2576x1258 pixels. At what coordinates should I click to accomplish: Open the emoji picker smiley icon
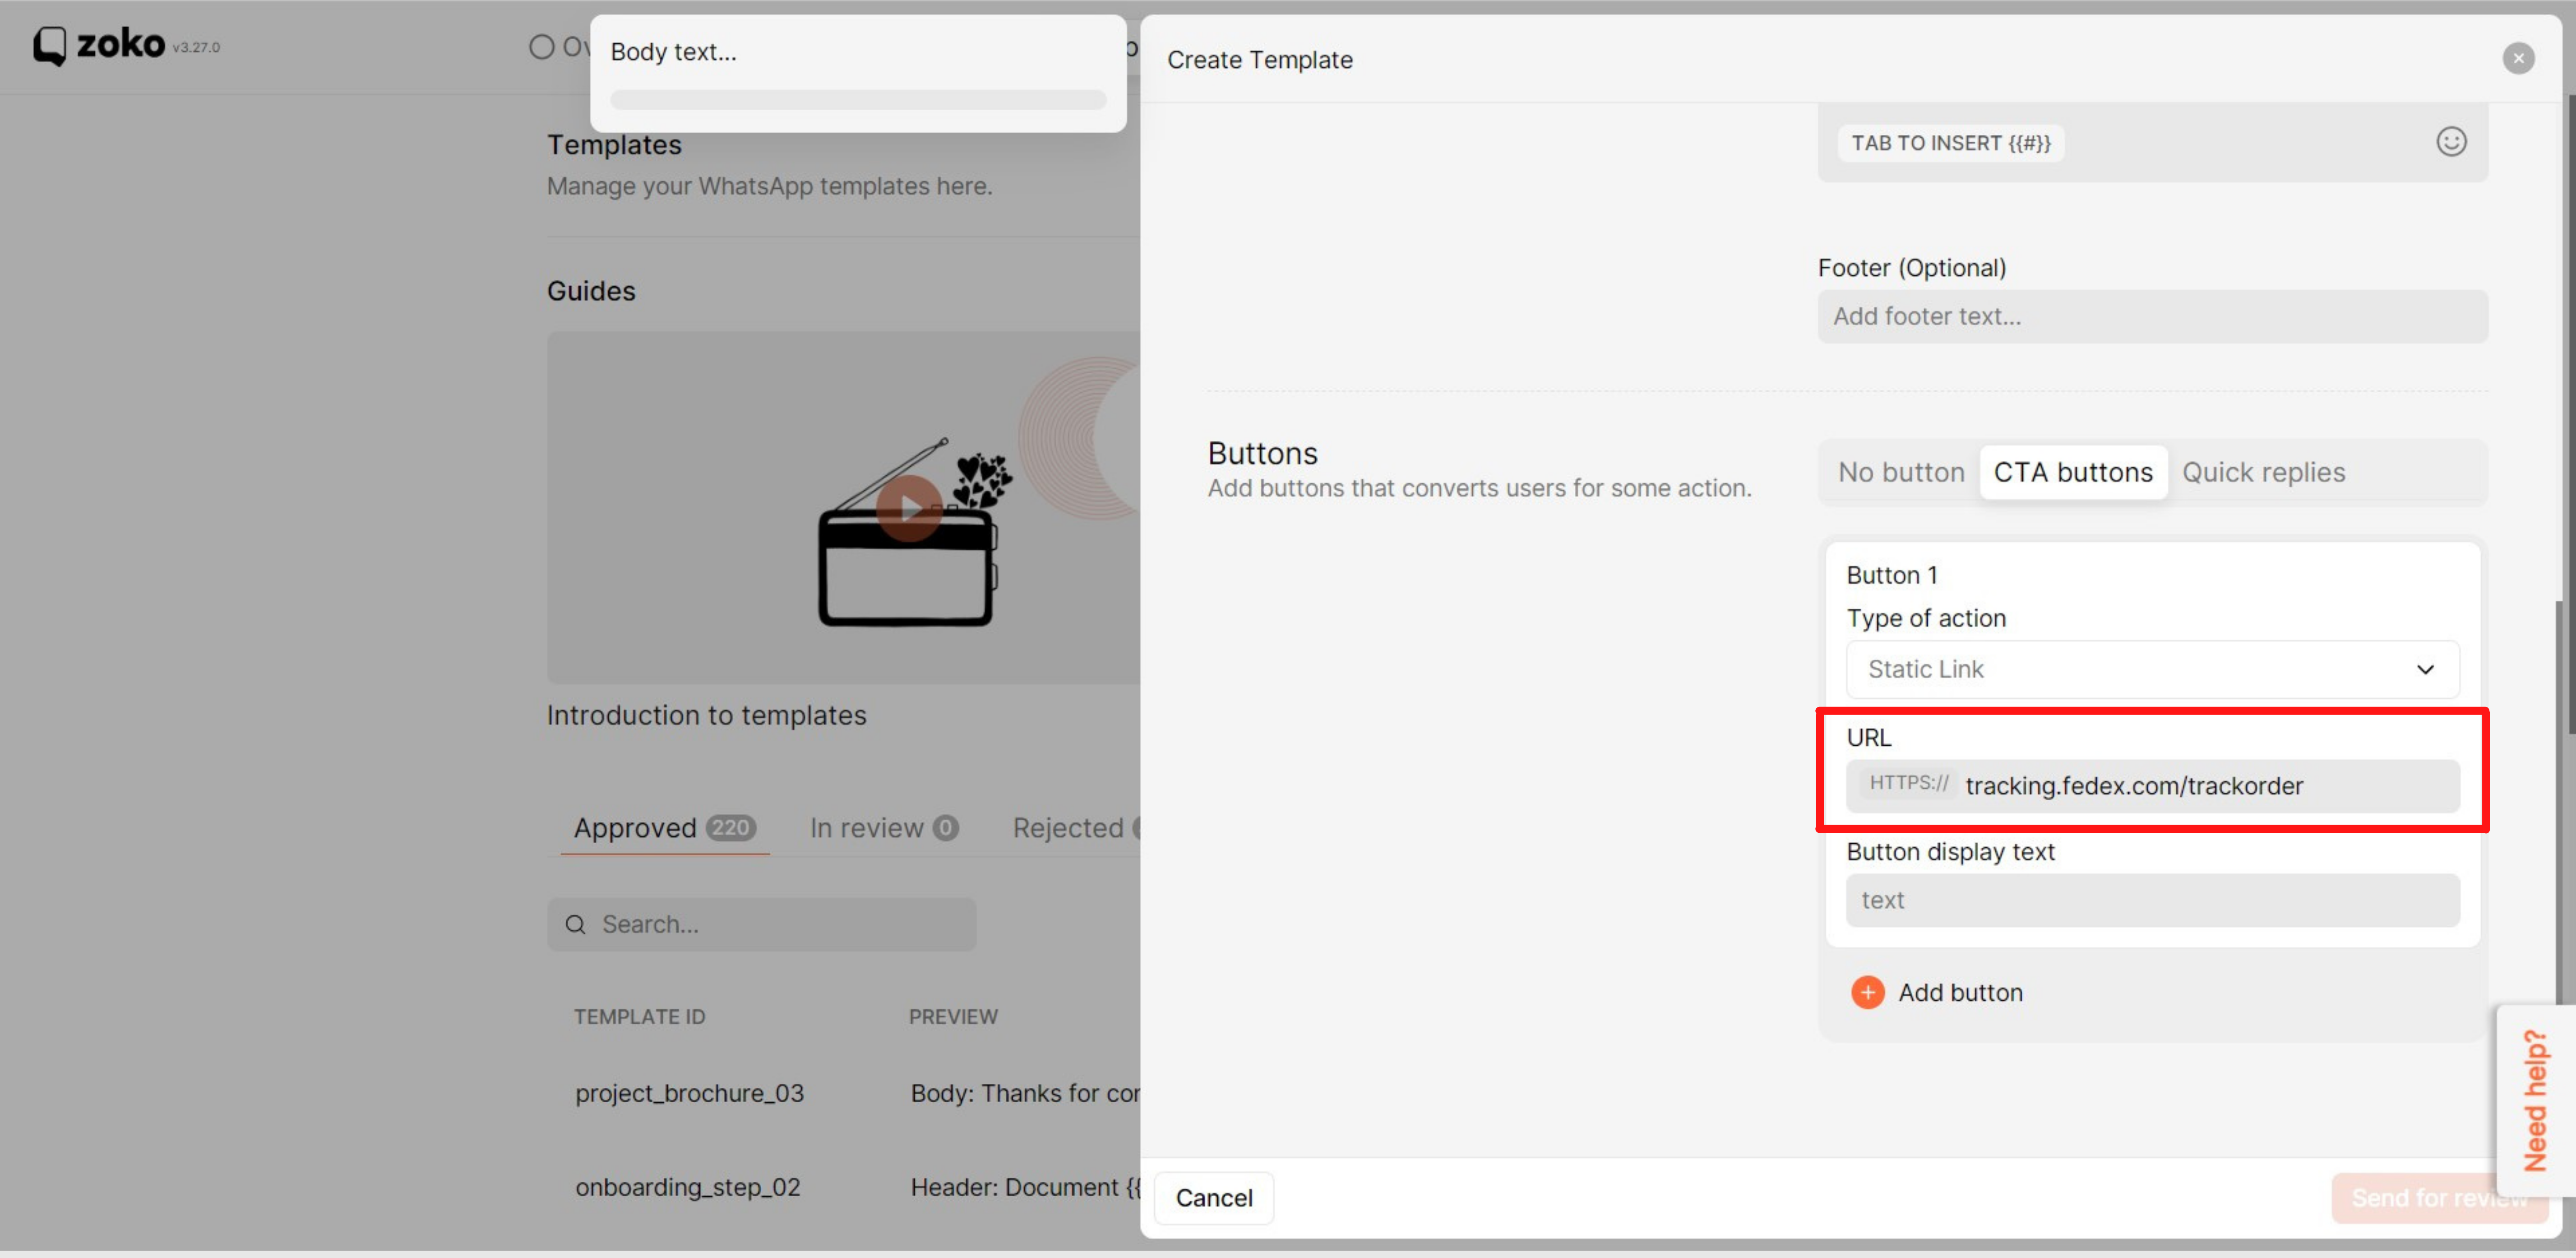pos(2450,142)
